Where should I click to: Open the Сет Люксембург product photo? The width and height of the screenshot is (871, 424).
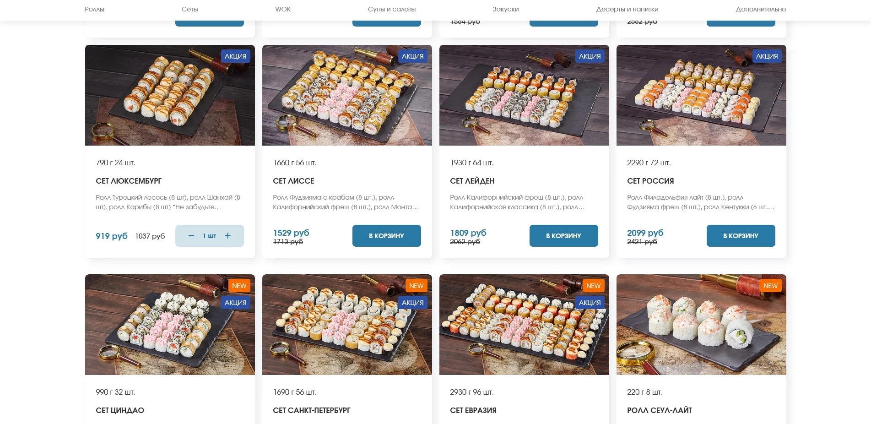170,95
